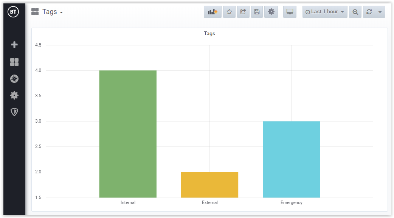Click the 2.0 y-axis value

coord(38,172)
